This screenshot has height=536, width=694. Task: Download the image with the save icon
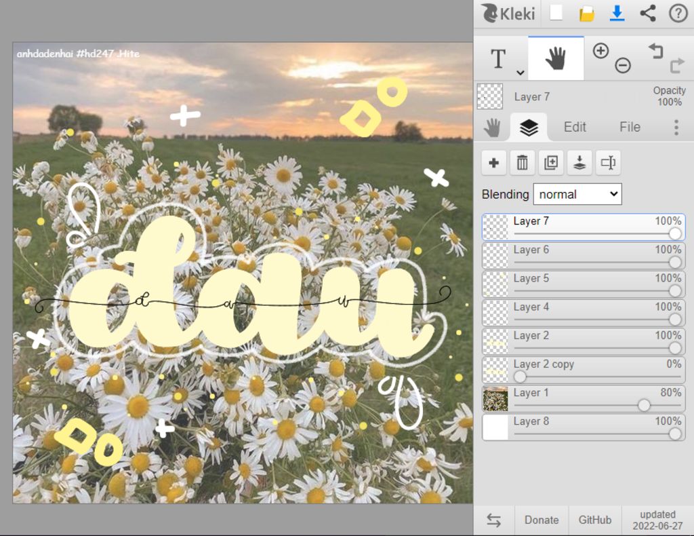(x=617, y=14)
